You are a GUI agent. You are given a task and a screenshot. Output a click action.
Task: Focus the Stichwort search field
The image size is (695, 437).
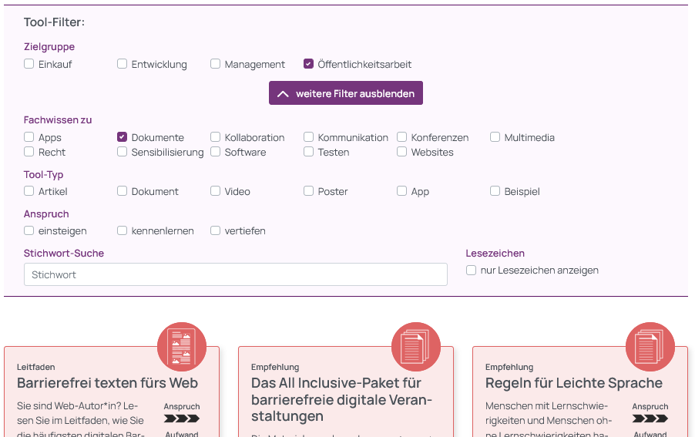(x=235, y=274)
